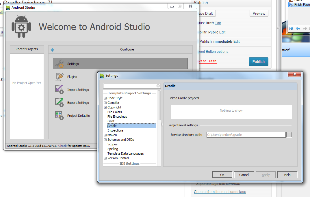Click the Publish button

[258, 62]
